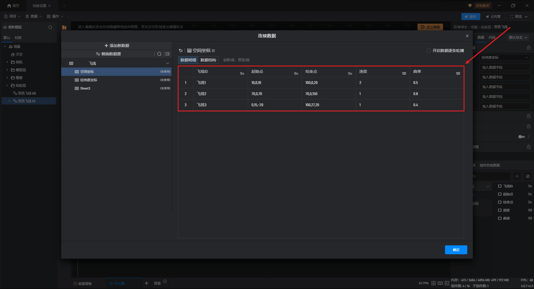Screen dimensions: 534x289
Task: Click the rename pencil icon next to 空间坐标
Action: point(213,51)
